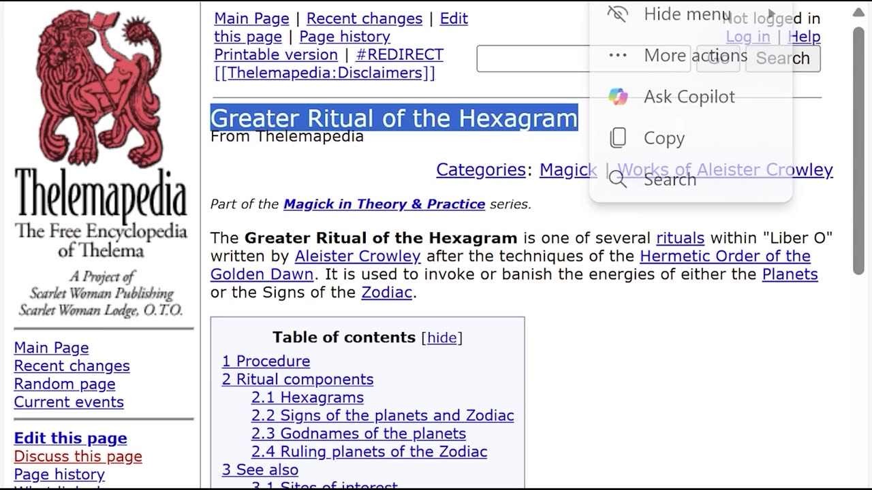
Task: Open top Edit this page link
Action: (341, 27)
